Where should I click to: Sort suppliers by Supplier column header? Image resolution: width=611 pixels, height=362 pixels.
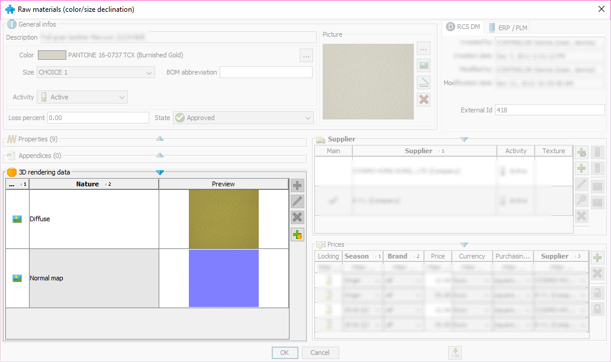coord(425,151)
